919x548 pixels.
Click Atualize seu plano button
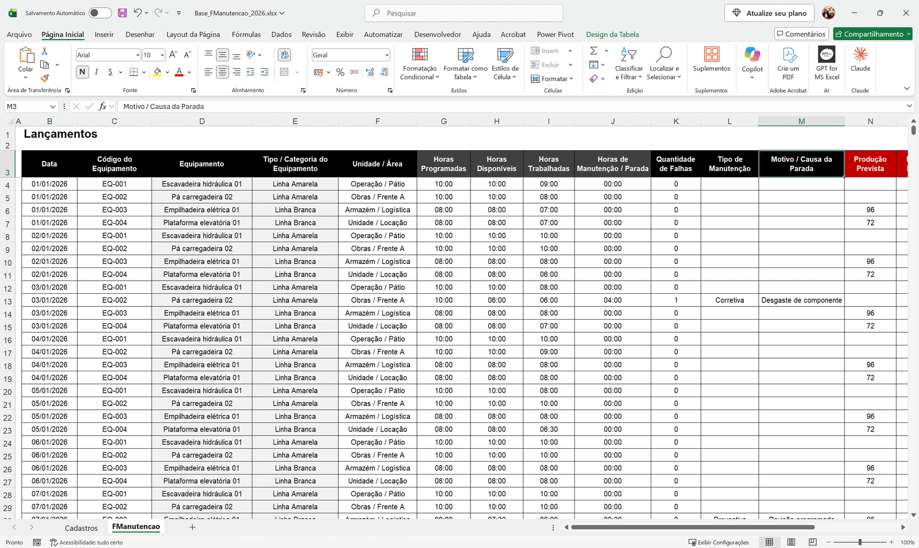(770, 13)
